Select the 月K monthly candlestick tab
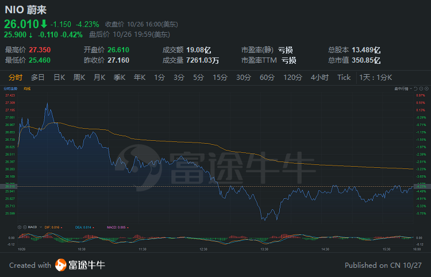This screenshot has height=277, width=431. (x=99, y=78)
